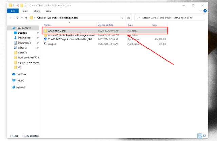Unpin Desktop using its pin icon
Viewport: 217px width, 141px height.
[38, 33]
